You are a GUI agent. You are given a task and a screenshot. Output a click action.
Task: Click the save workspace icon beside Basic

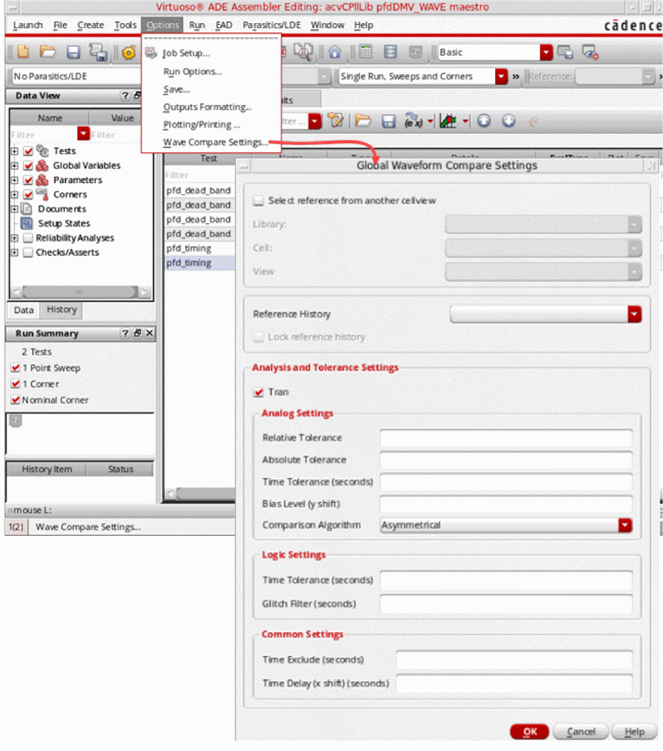click(x=565, y=52)
